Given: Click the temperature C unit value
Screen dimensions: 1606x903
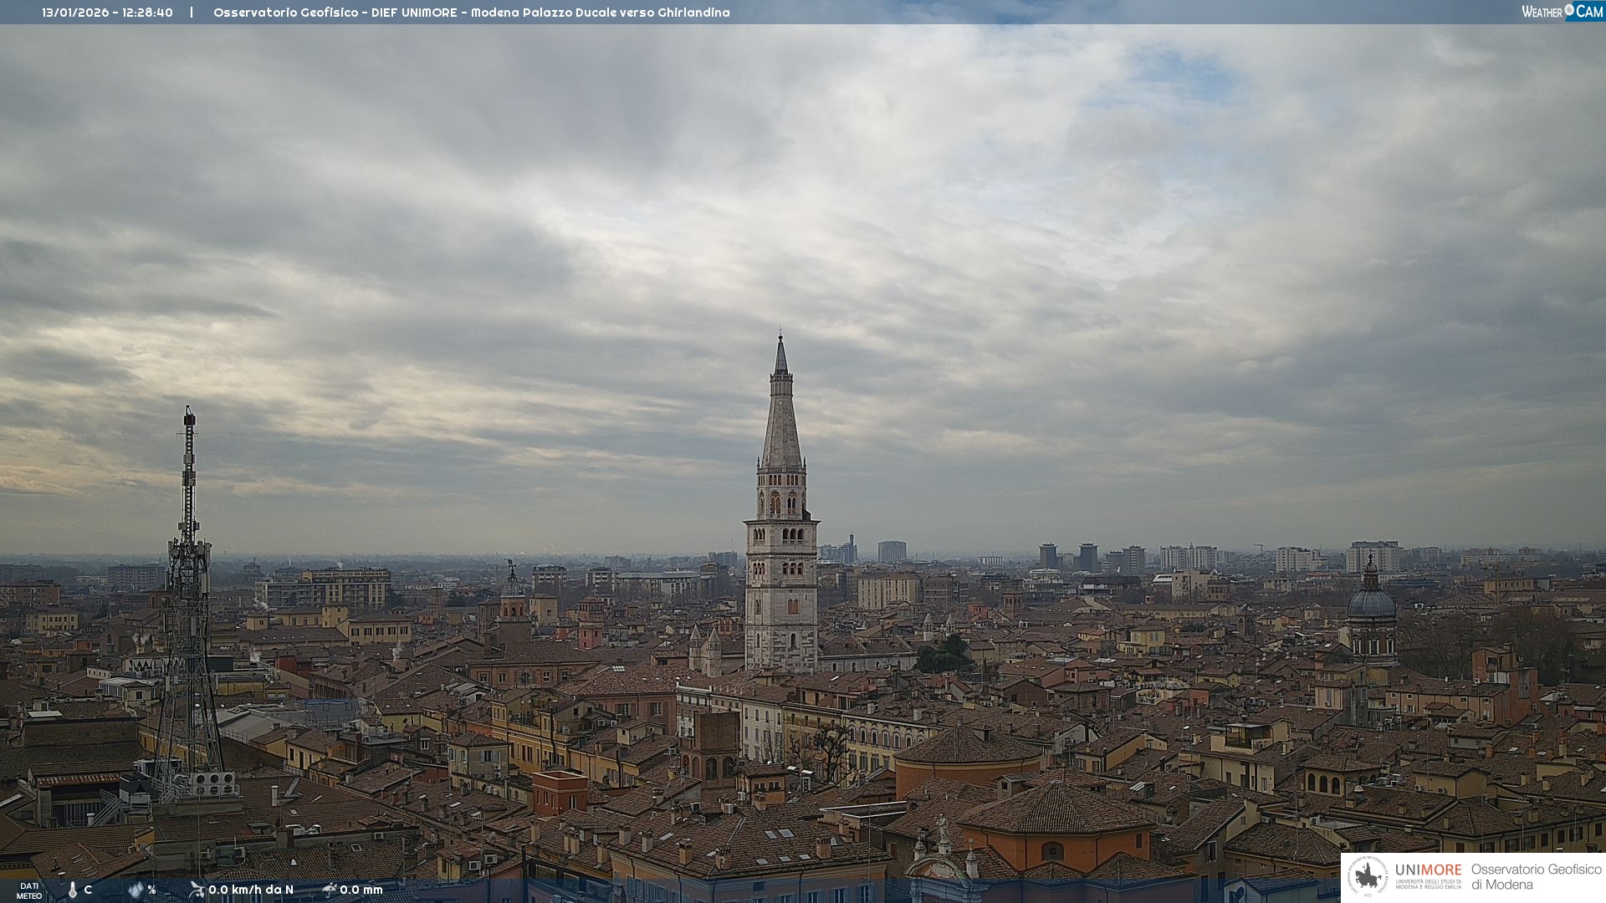Looking at the screenshot, I should pos(88,890).
